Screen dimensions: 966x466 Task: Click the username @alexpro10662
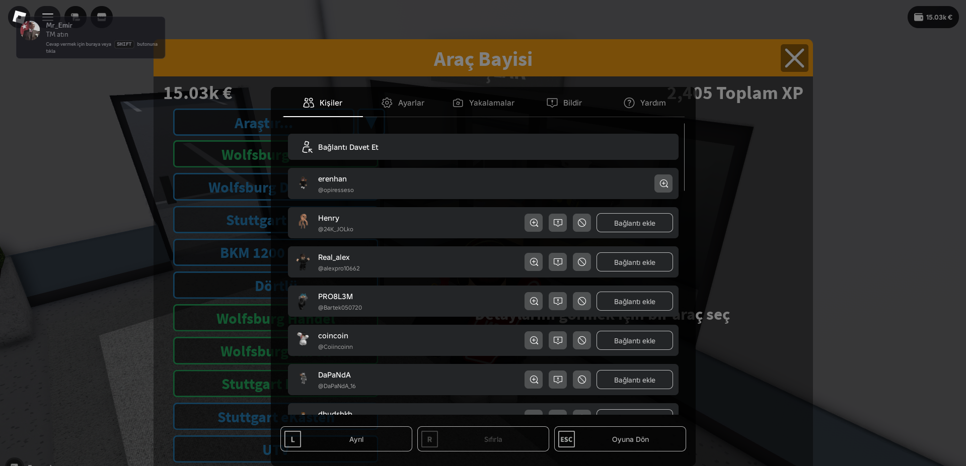pos(339,268)
